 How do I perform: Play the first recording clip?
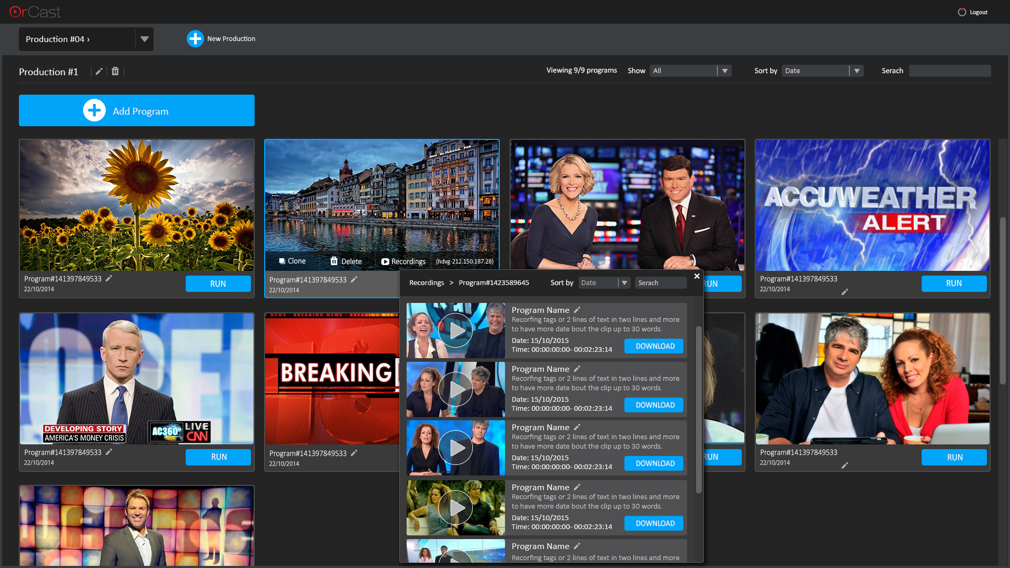[456, 331]
